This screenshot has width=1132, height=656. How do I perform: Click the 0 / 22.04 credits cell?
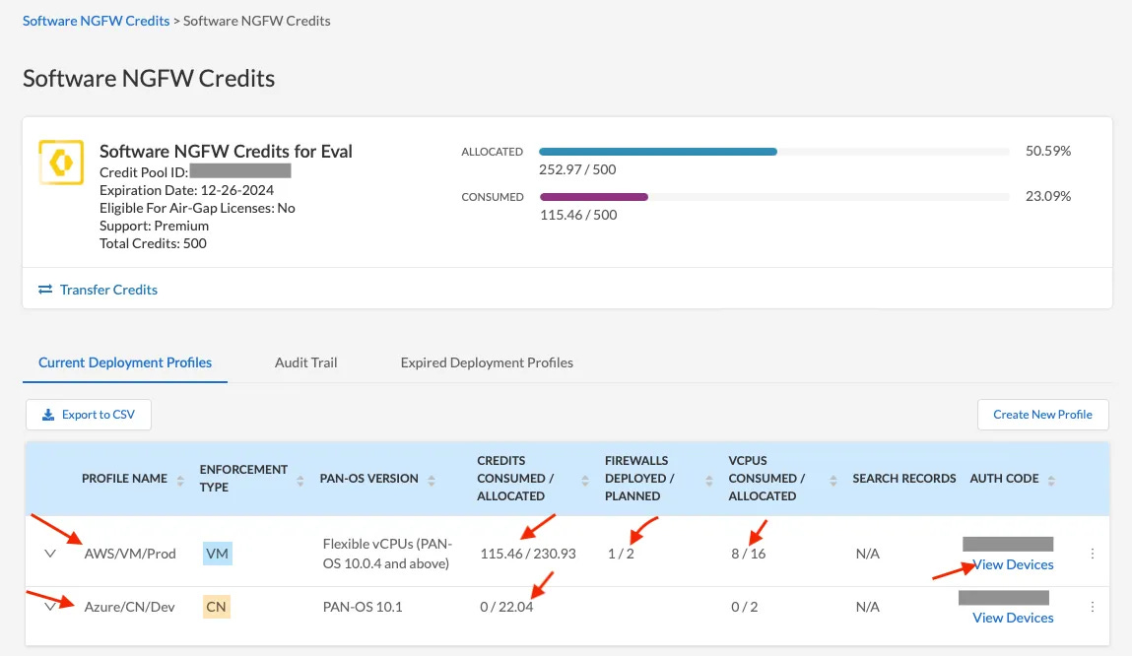[506, 607]
